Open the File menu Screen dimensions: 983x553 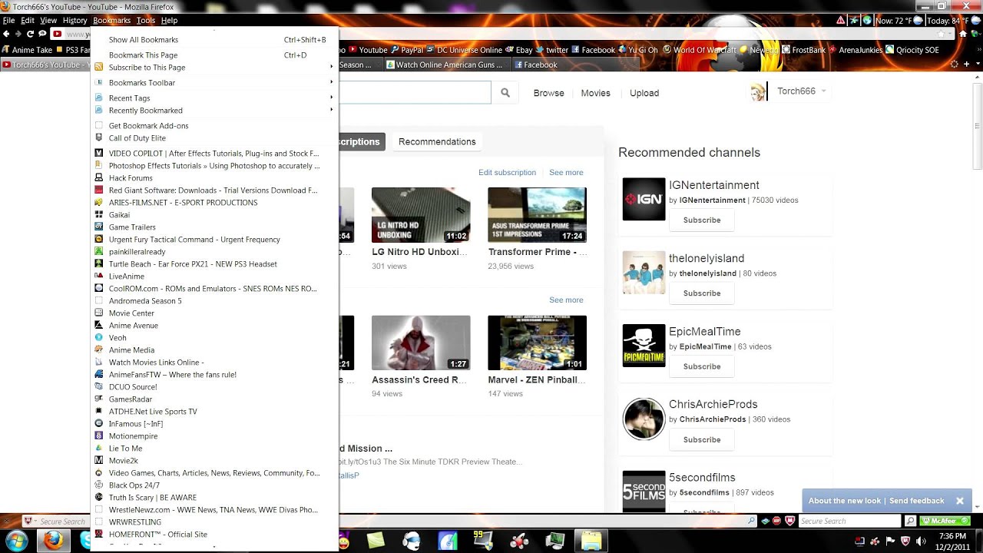(8, 20)
